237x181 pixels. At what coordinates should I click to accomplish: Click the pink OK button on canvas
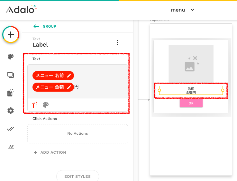pos(191,103)
